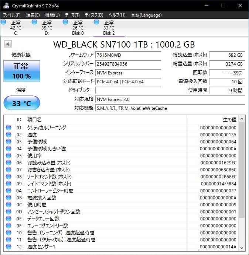This screenshot has width=249, height=255.
Task: Click the firmware field 7615M0WD
Action: tap(128, 55)
